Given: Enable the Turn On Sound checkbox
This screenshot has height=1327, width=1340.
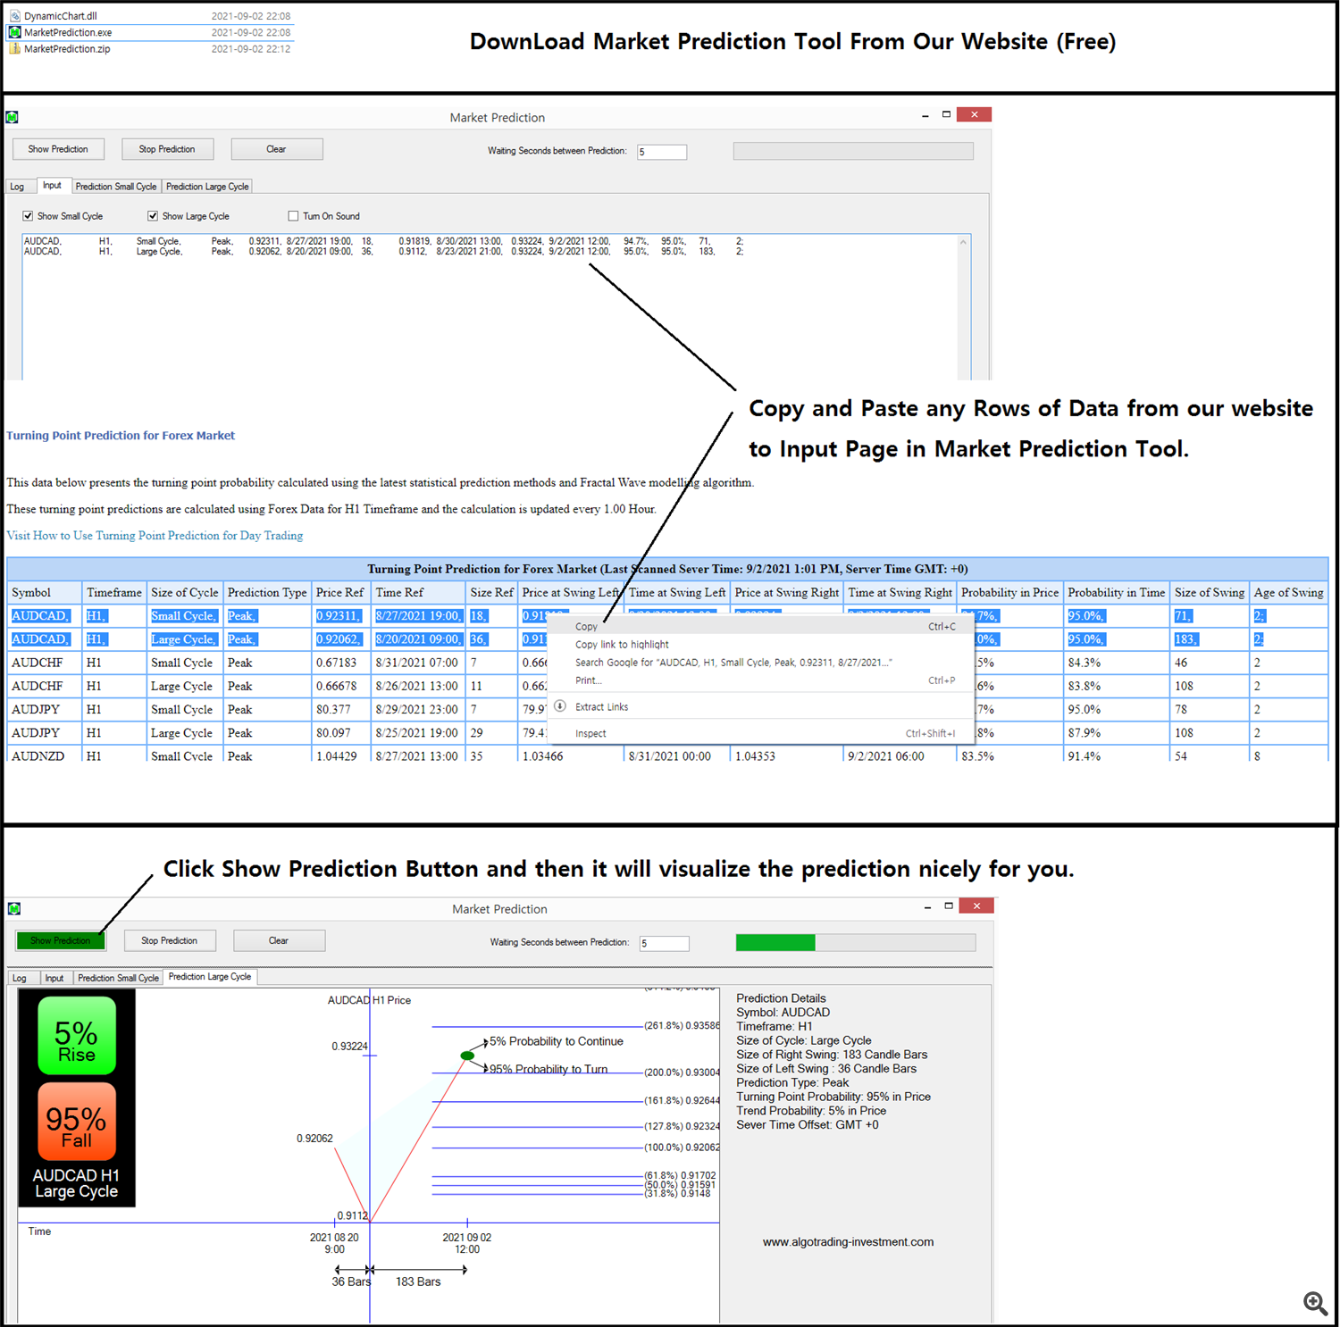Looking at the screenshot, I should pos(293,216).
